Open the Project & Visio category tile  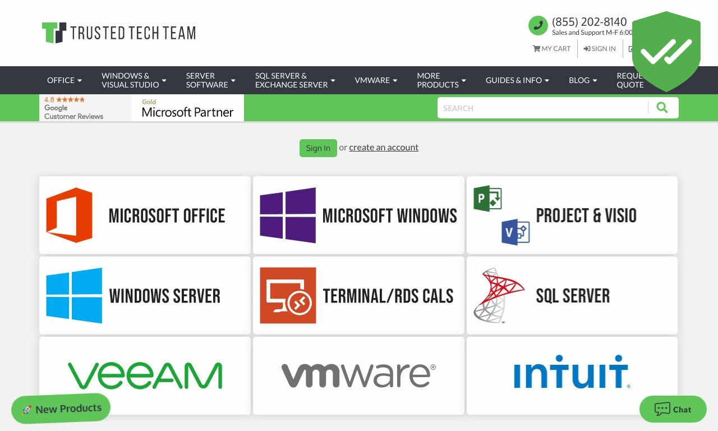[572, 215]
